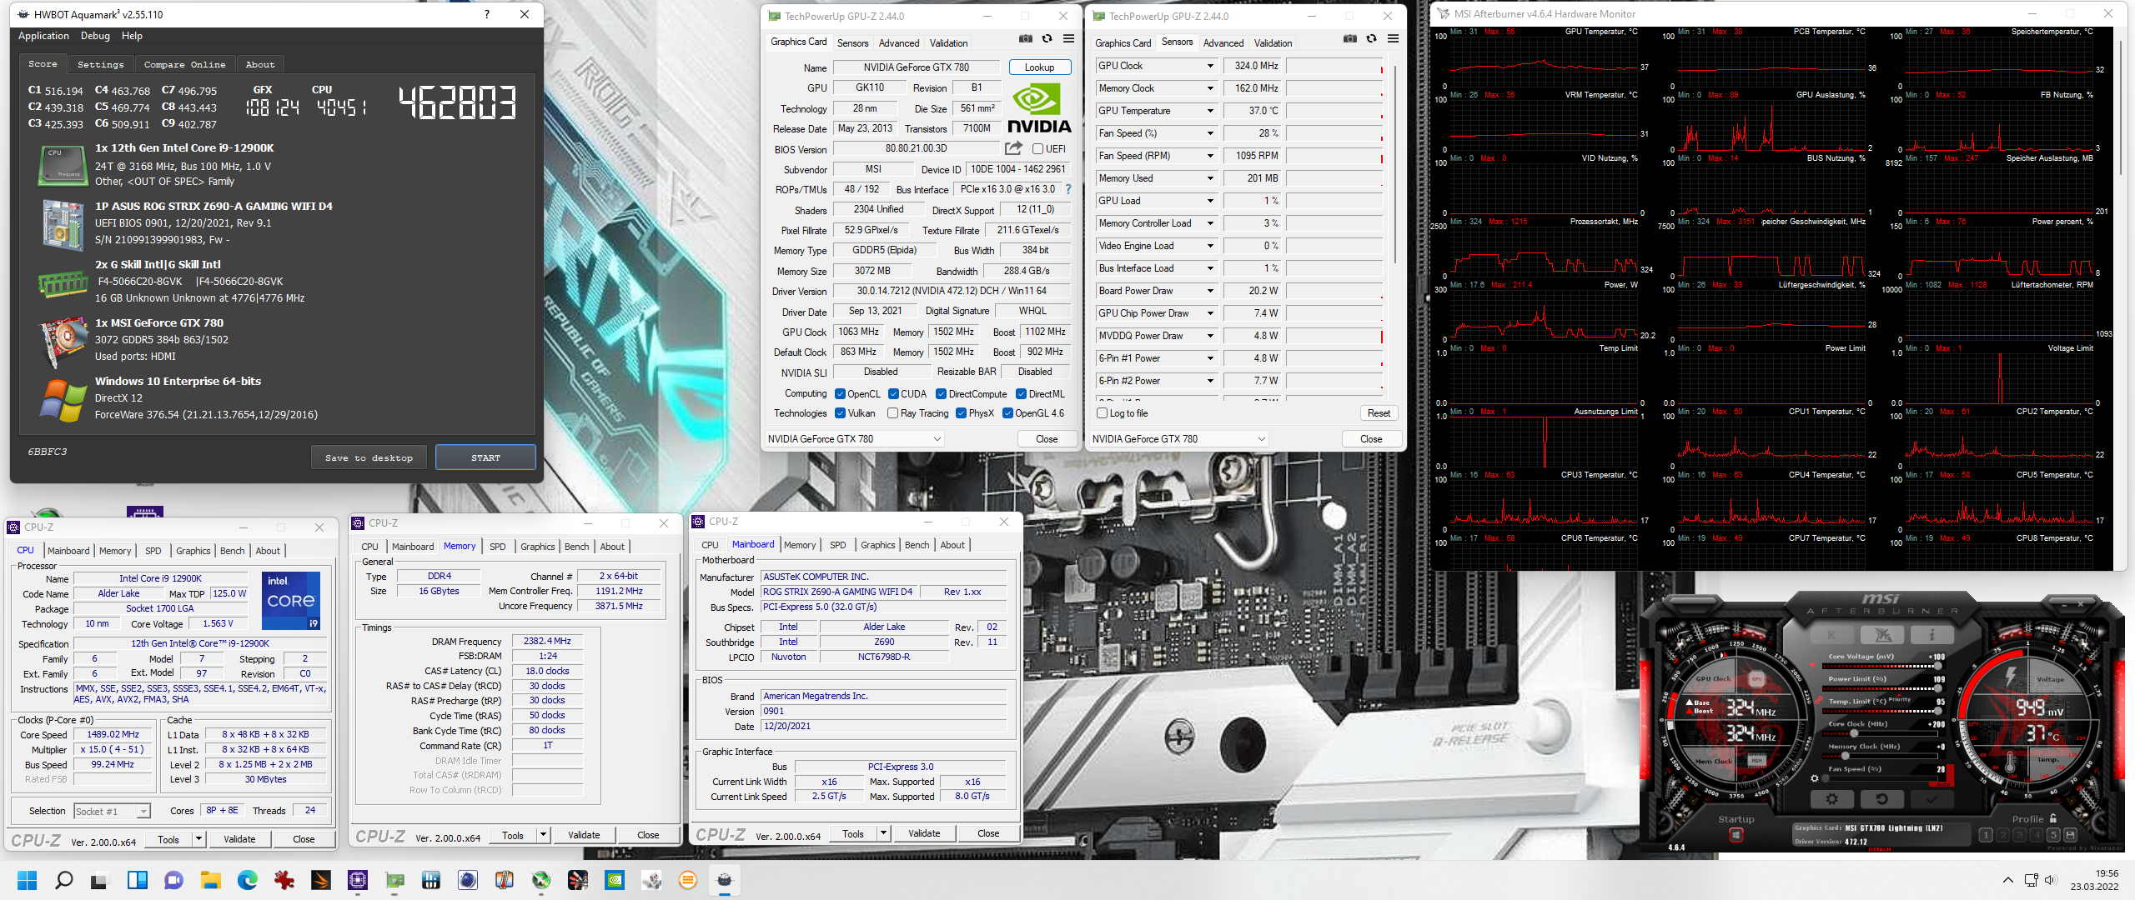Toggle the OpenCL checkbox

pos(840,394)
